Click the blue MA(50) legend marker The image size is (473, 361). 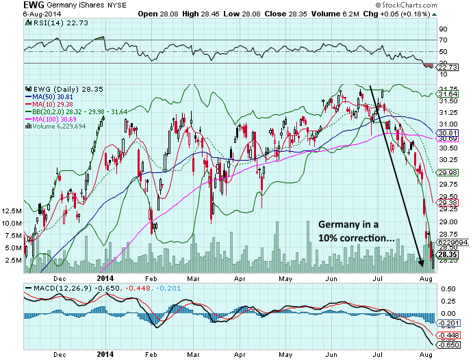(x=28, y=96)
